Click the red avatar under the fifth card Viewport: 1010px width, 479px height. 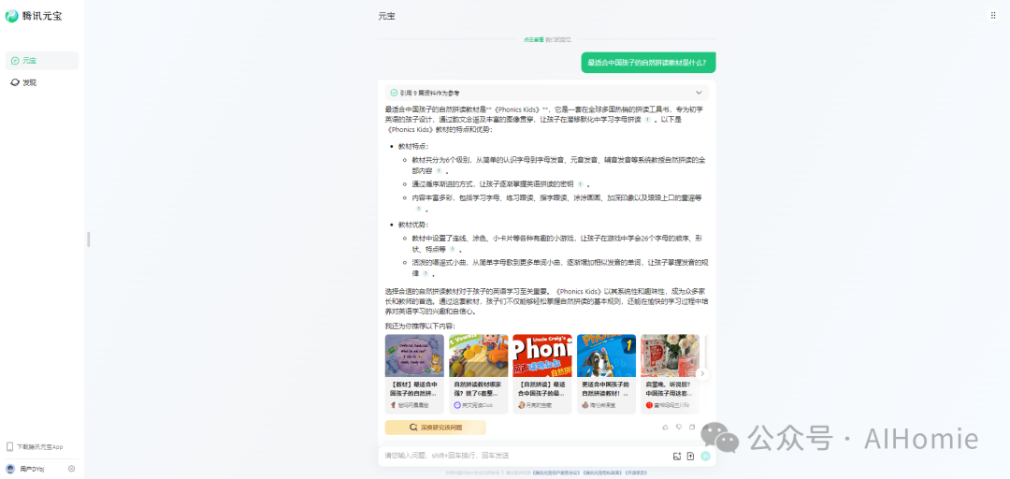(x=649, y=405)
